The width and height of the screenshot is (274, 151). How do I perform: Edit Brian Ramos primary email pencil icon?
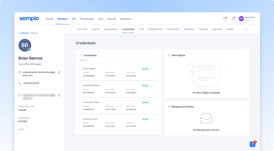coord(59,72)
